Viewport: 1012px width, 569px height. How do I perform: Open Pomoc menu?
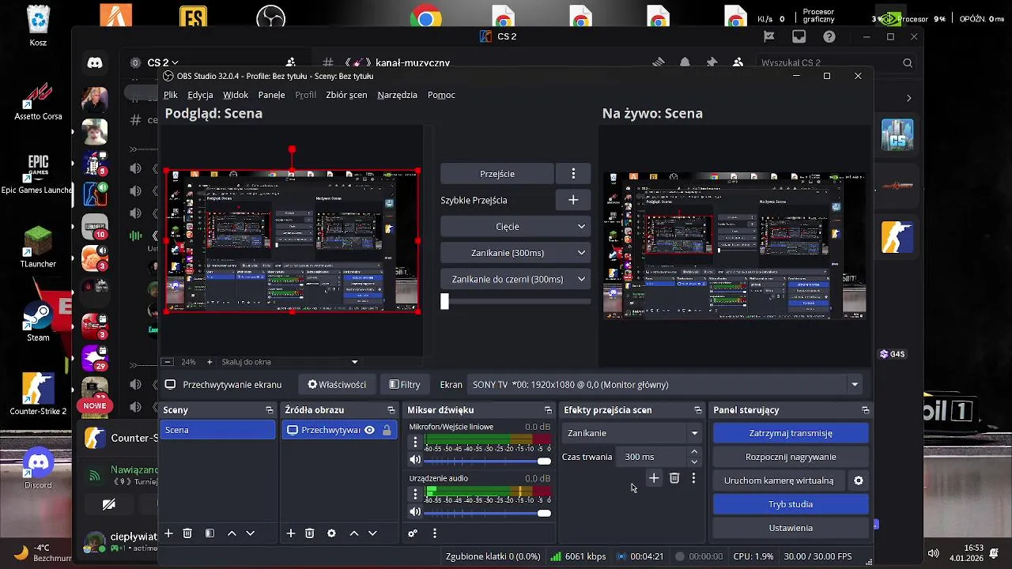441,95
